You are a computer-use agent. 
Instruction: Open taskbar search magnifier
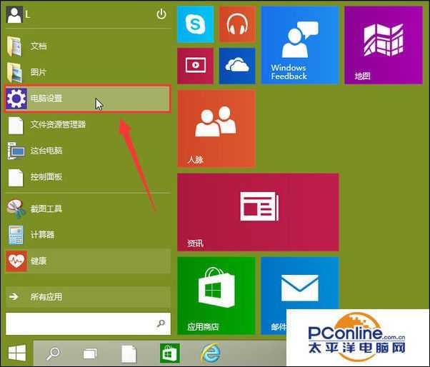pos(53,353)
